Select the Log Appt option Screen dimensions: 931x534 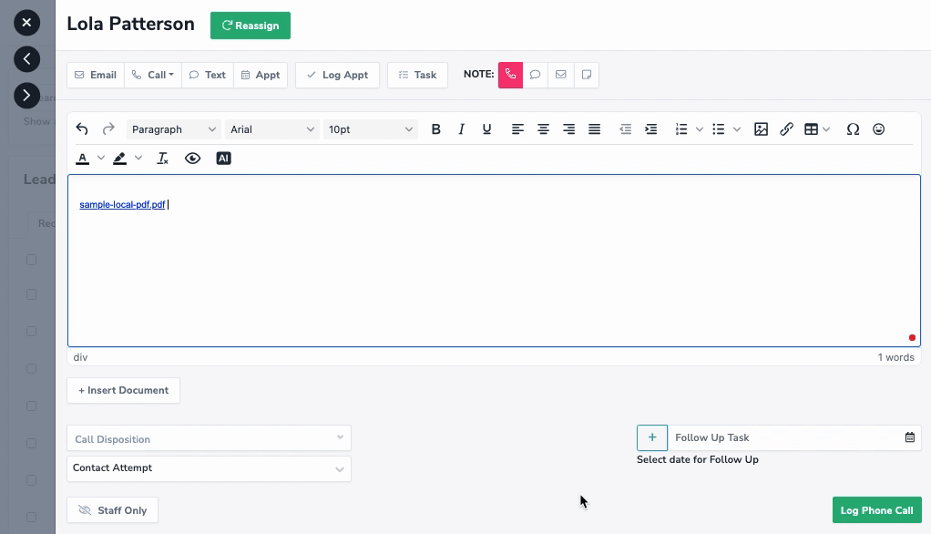click(x=337, y=75)
